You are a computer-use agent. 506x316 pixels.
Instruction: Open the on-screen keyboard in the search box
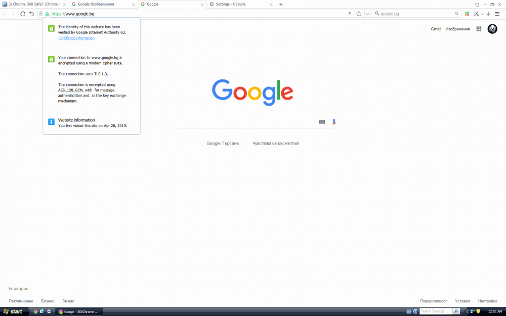(322, 122)
